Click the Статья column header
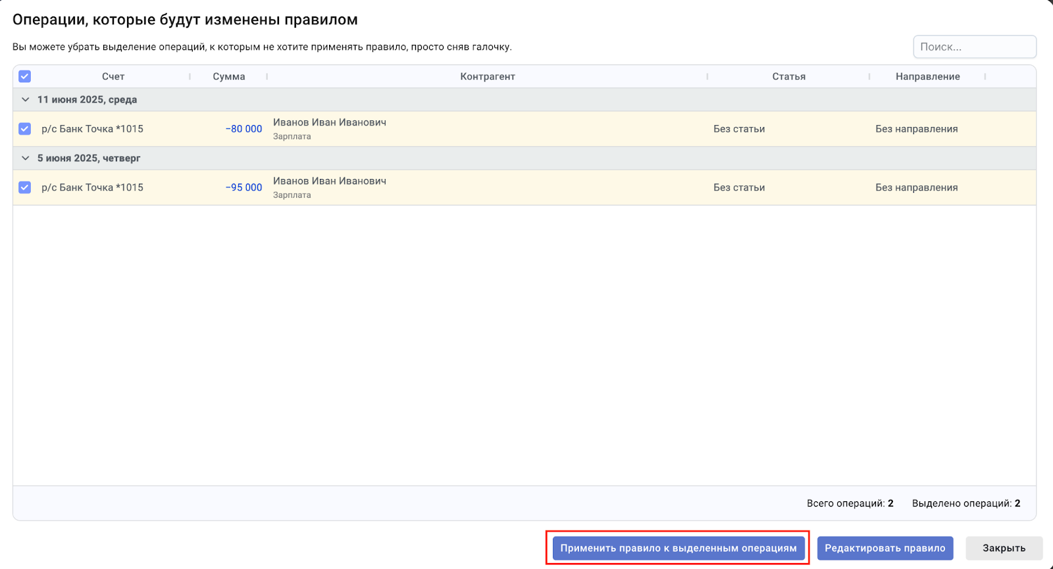 [788, 76]
